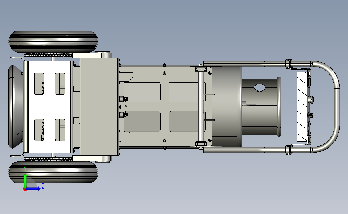348x214 pixels.
Task: Pick the hatched cross-section plate
Action: coord(302,106)
